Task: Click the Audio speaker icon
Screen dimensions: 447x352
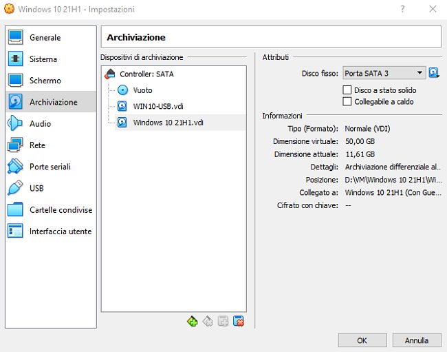Action: pyautogui.click(x=15, y=123)
